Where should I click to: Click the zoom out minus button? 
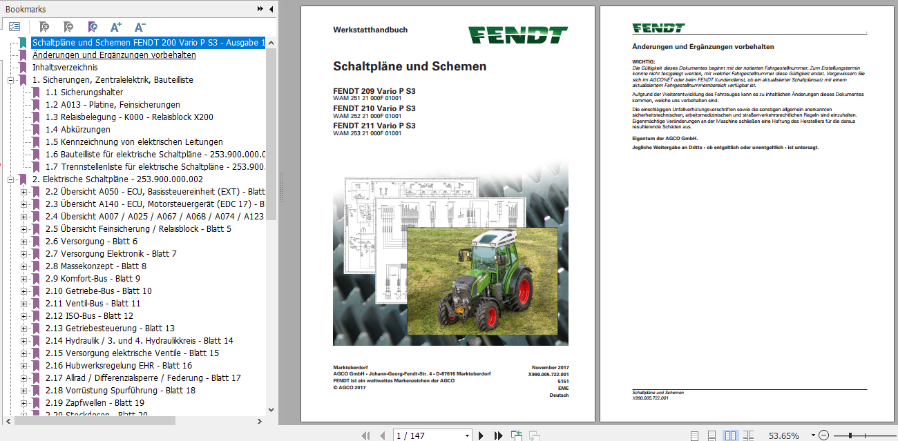[823, 435]
